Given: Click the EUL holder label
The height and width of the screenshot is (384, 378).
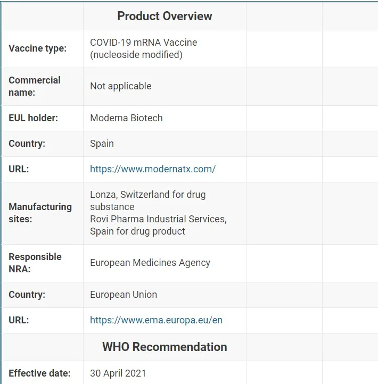Looking at the screenshot, I should (x=33, y=118).
